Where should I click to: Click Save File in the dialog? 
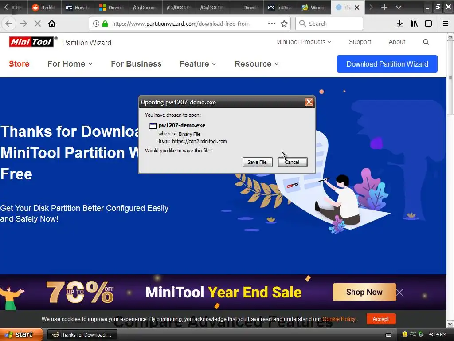coord(258,162)
